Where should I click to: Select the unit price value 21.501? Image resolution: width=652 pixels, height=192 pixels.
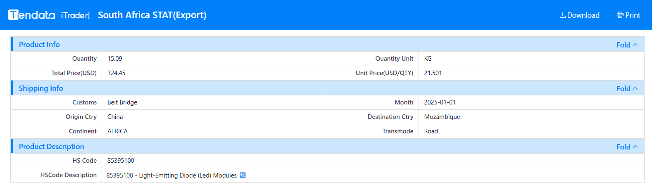(433, 73)
